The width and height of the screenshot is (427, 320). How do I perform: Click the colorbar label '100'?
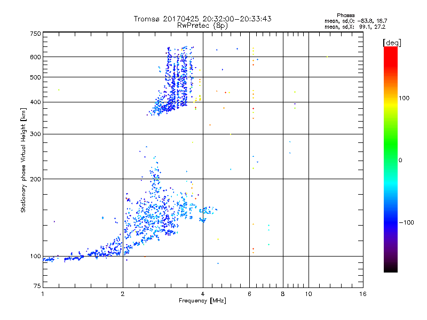(x=404, y=98)
